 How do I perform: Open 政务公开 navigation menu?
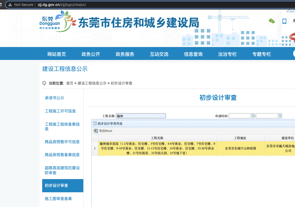(x=91, y=54)
